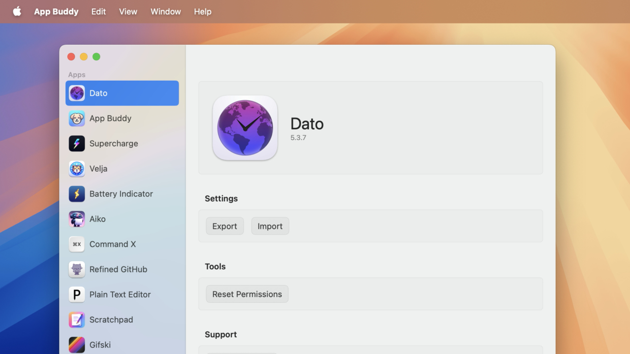Select Supercharge in the sidebar
Screen dimensions: 630x354
[122, 144]
